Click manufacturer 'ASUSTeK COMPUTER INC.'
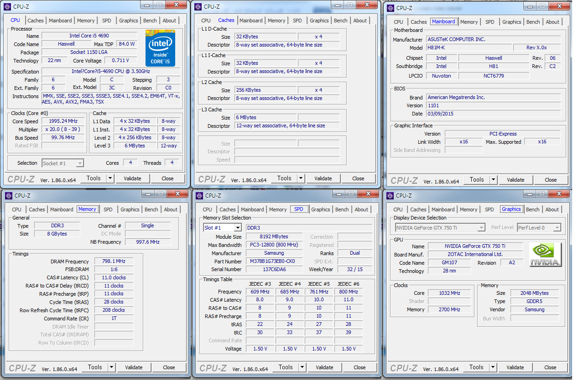Viewport: 573px width, 382px height. tap(493, 40)
